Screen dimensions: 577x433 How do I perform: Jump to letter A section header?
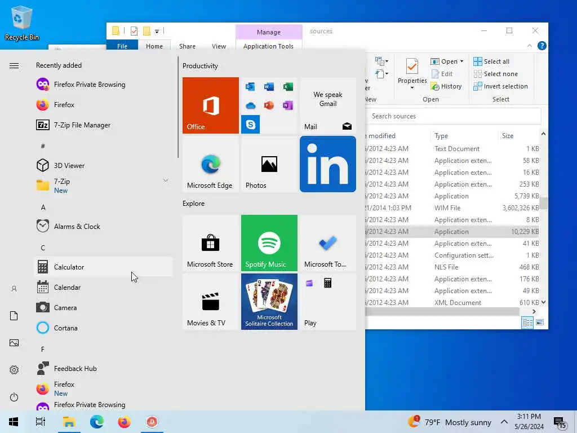pos(43,207)
